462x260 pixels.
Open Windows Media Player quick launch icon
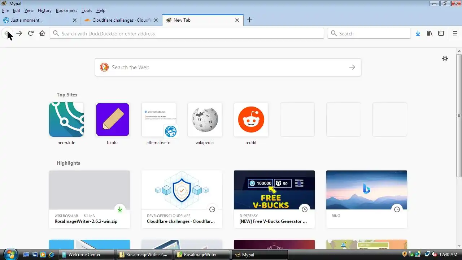pyautogui.click(x=43, y=255)
